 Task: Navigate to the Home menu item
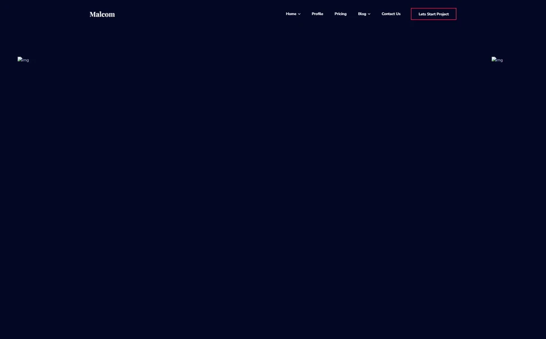pyautogui.click(x=291, y=12)
